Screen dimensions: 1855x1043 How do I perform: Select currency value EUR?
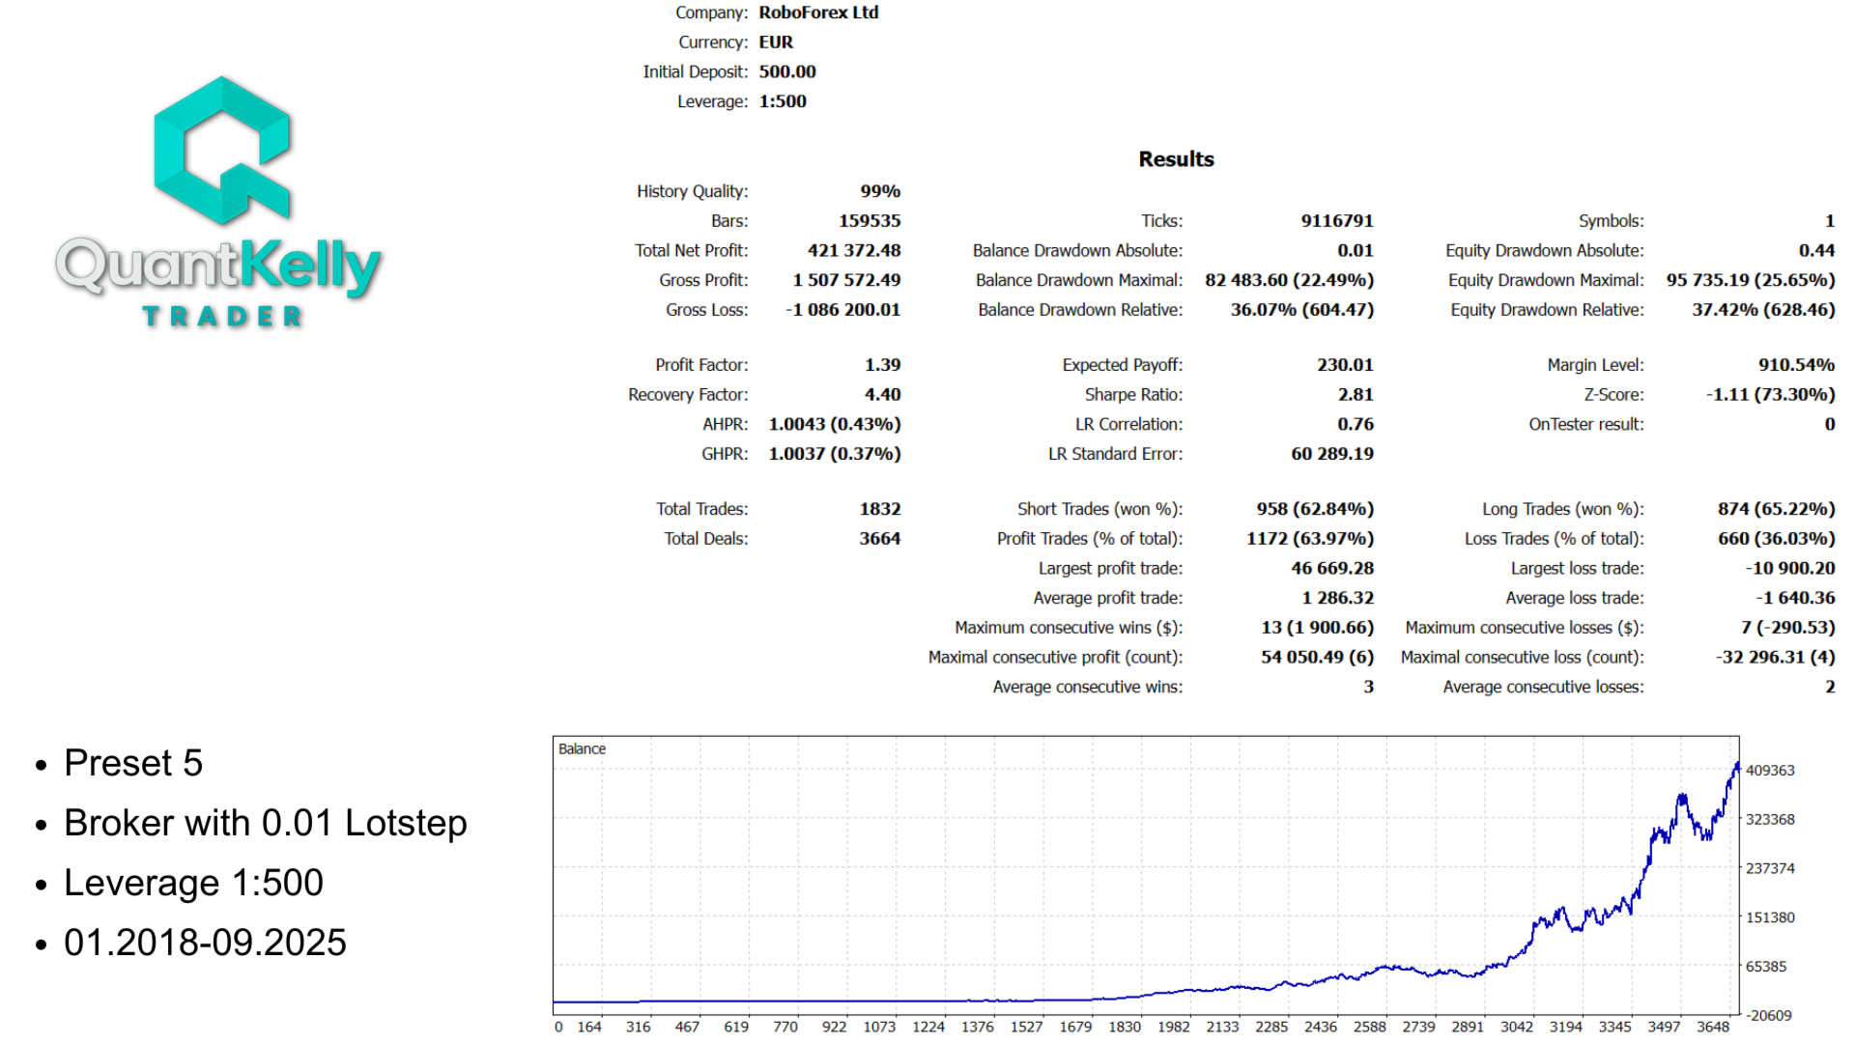point(776,42)
